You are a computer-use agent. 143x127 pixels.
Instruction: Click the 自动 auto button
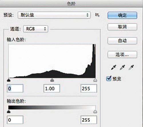(x=122, y=41)
